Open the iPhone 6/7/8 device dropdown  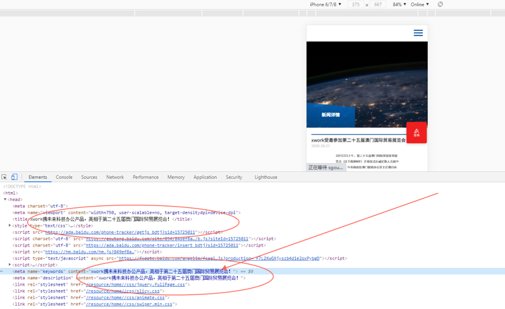point(326,4)
